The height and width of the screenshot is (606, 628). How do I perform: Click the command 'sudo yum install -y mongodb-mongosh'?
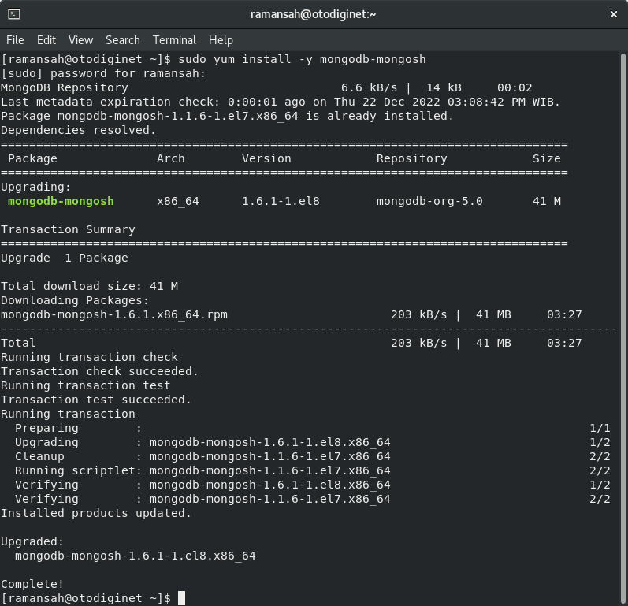pyautogui.click(x=302, y=59)
